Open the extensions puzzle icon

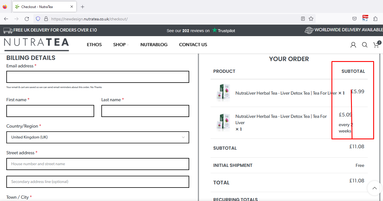(x=375, y=19)
